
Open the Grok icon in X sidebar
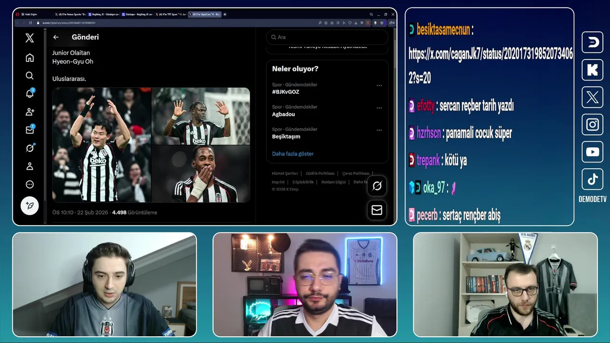(30, 148)
